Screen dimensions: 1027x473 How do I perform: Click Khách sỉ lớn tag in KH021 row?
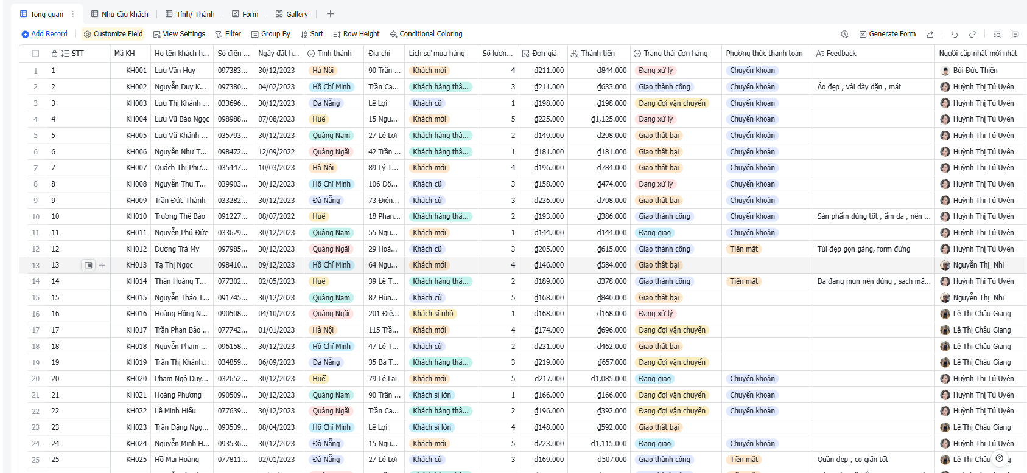[432, 395]
